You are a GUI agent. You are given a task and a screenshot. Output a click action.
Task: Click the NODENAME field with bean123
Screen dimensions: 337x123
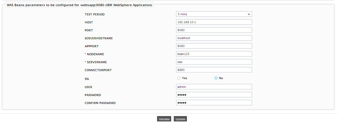click(x=214, y=54)
